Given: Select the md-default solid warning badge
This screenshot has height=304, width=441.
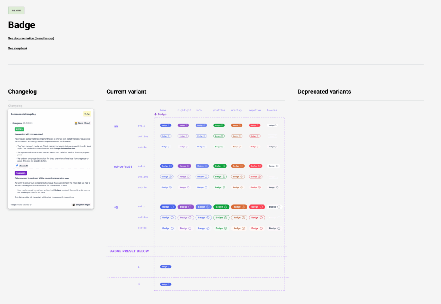Looking at the screenshot, I should 238,166.
